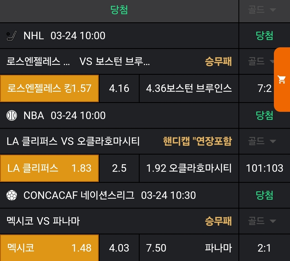Select the 4.16 draw odds

pyautogui.click(x=119, y=88)
